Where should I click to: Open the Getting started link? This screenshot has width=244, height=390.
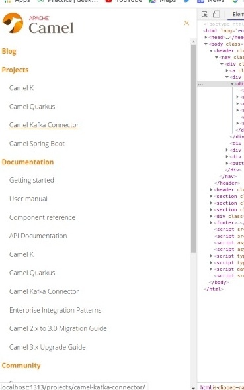[x=32, y=180]
